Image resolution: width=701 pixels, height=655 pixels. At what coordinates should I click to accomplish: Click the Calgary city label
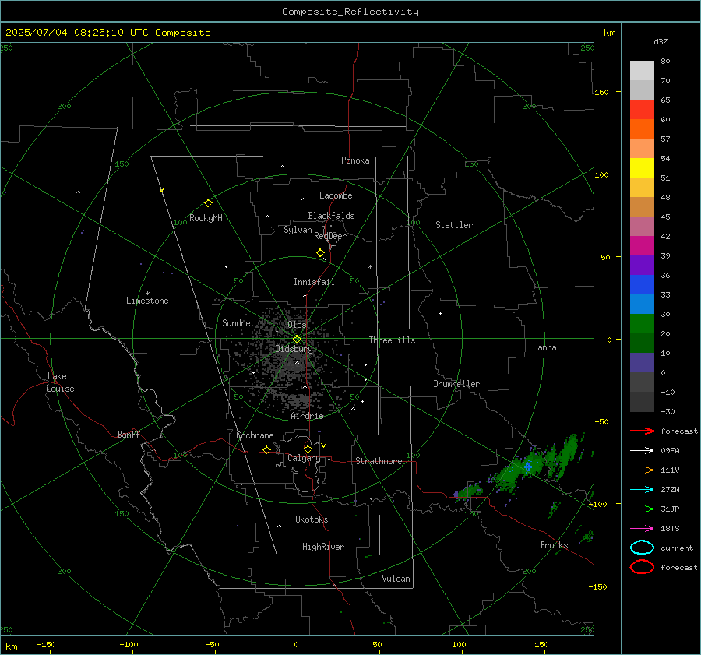(304, 458)
